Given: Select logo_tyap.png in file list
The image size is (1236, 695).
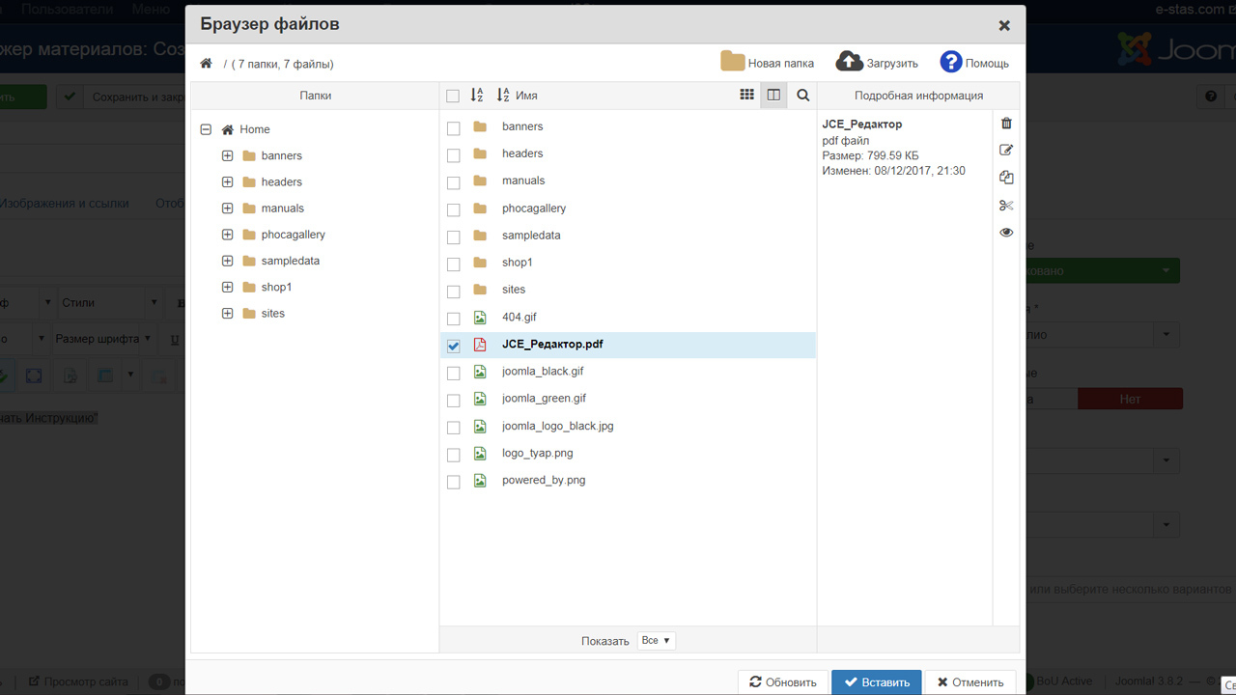Looking at the screenshot, I should coord(538,453).
